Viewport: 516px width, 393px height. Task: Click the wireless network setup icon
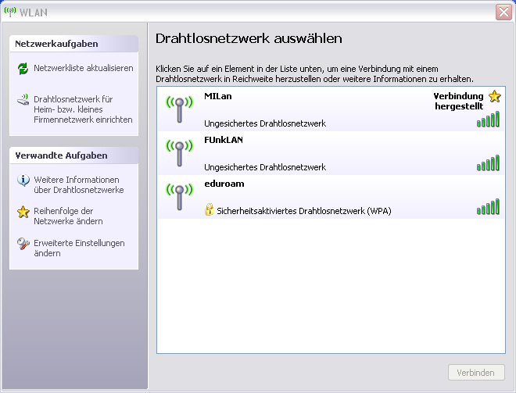[23, 101]
